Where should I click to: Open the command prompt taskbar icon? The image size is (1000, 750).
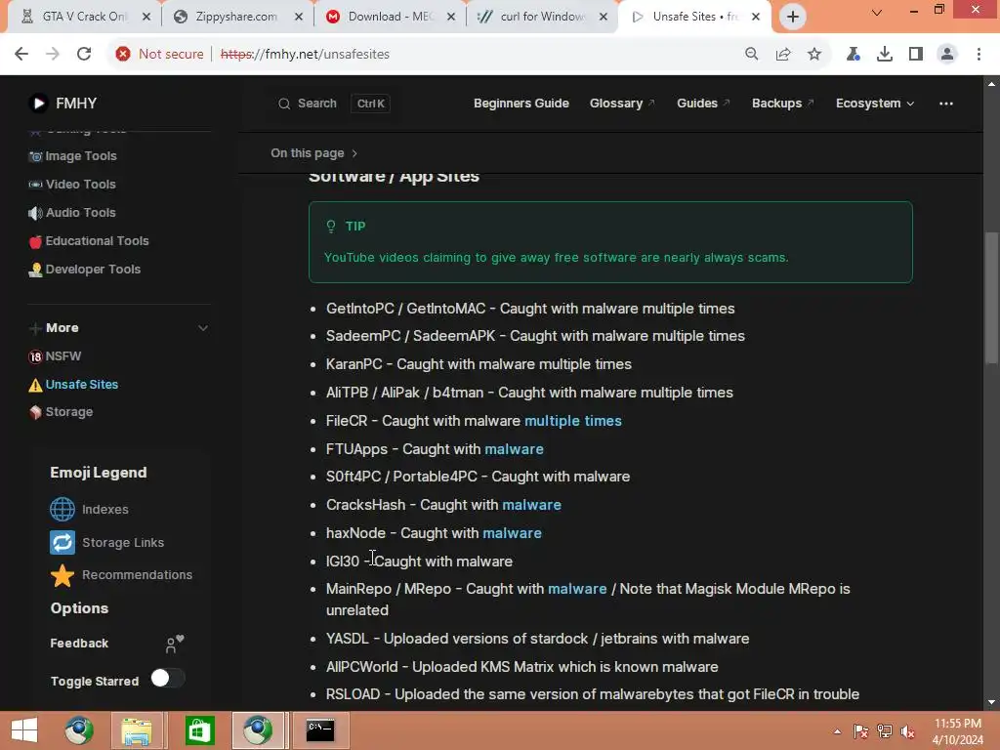click(320, 730)
